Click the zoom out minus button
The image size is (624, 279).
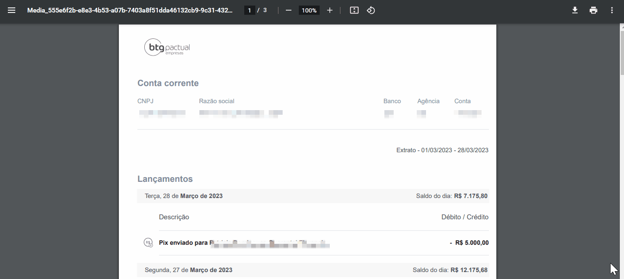289,10
